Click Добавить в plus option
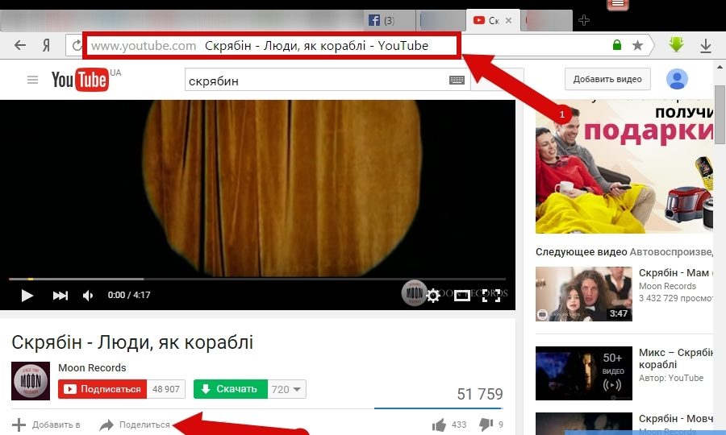 [46, 425]
